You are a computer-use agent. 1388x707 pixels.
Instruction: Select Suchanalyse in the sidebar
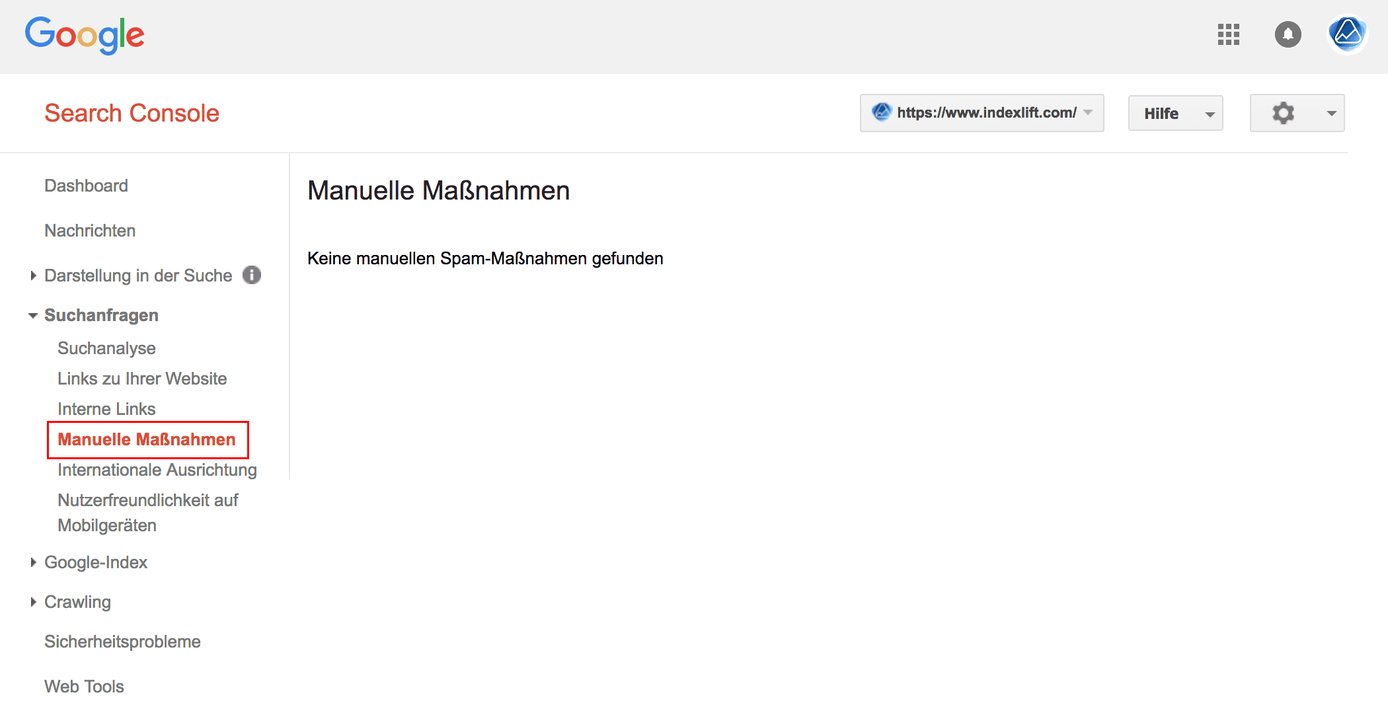point(106,348)
